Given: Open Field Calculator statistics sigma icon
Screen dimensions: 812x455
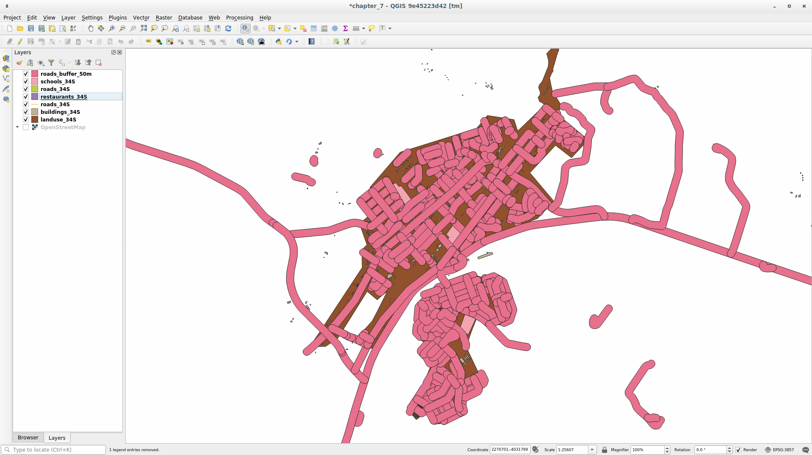Looking at the screenshot, I should (x=345, y=28).
